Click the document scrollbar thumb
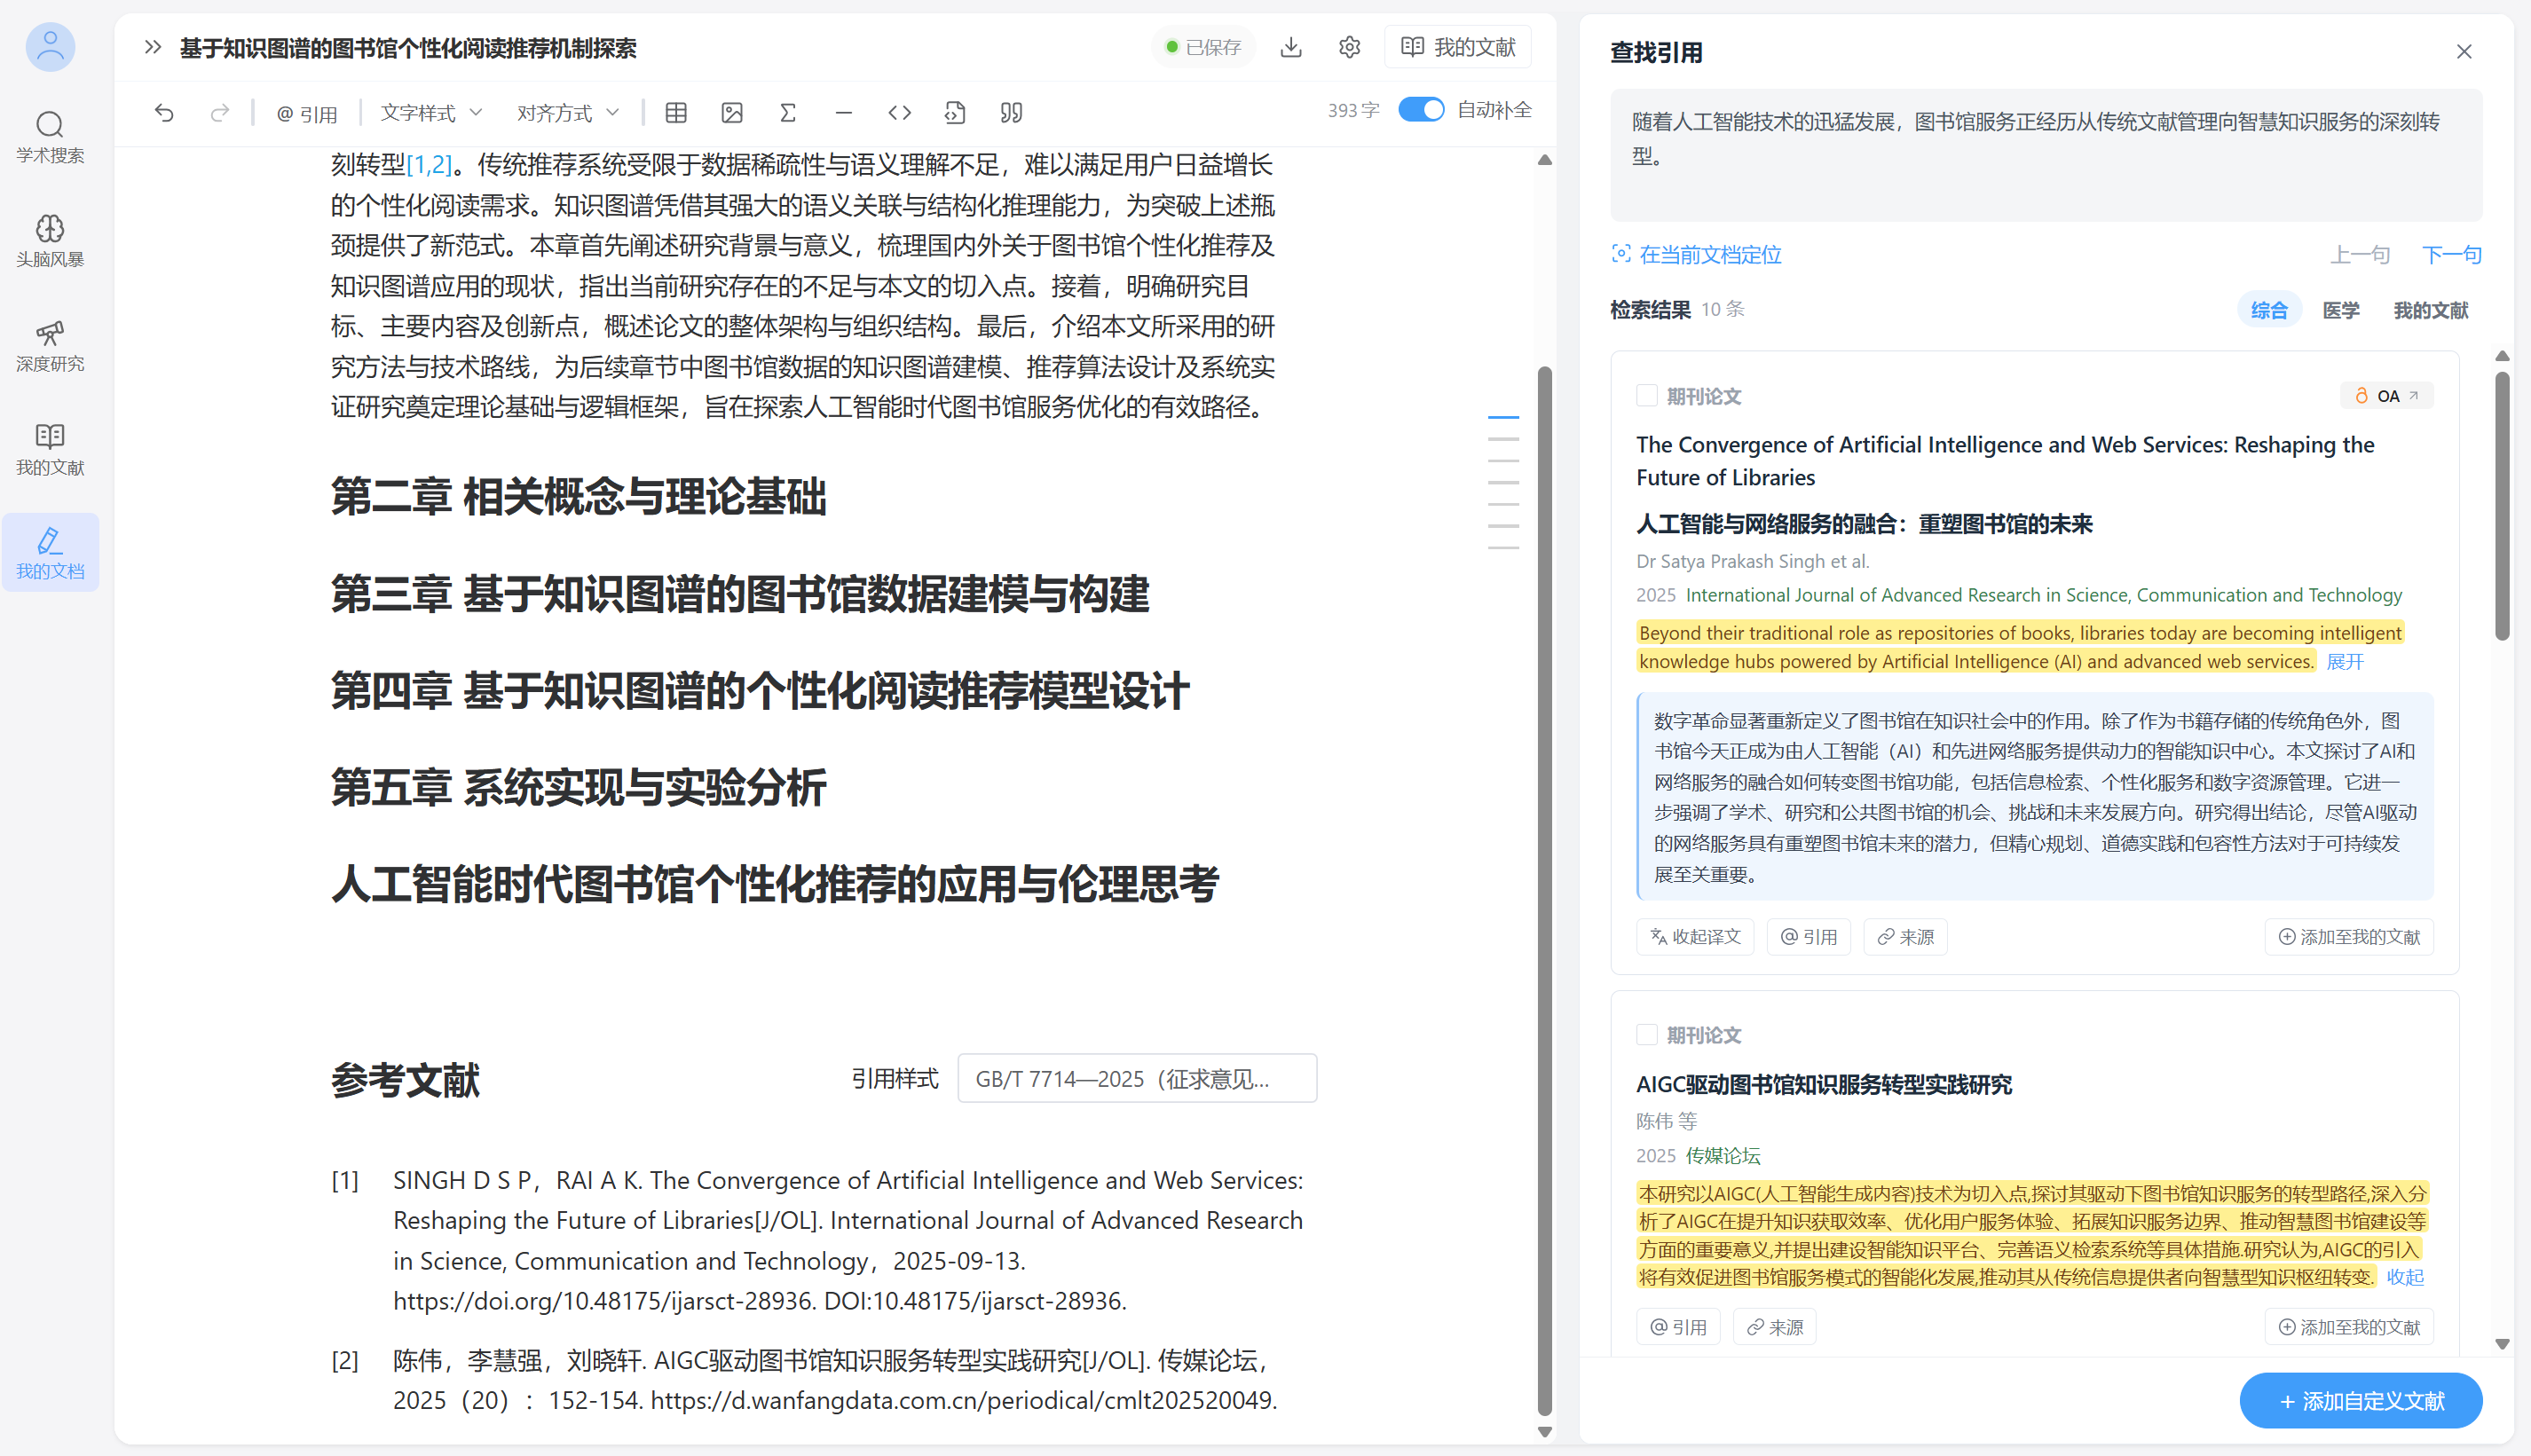Viewport: 2531px width, 1456px height. [x=1544, y=890]
